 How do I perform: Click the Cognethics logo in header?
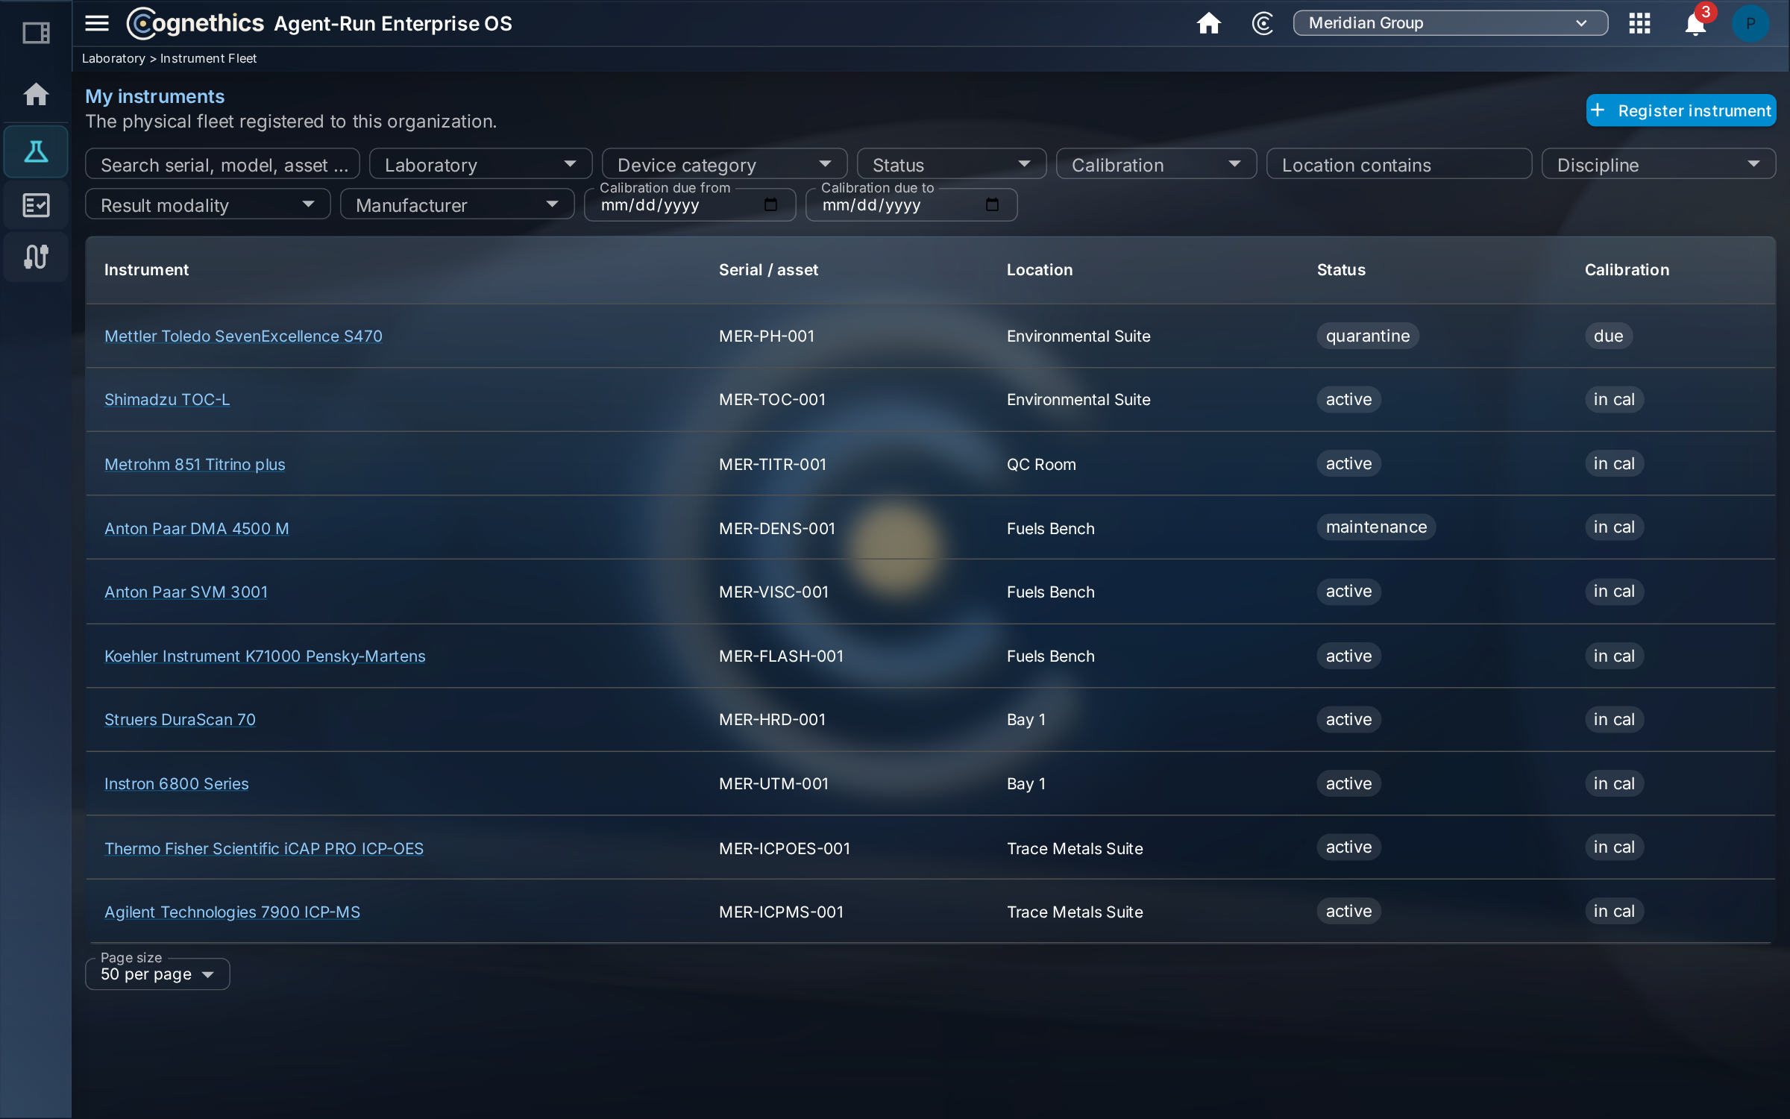click(195, 23)
